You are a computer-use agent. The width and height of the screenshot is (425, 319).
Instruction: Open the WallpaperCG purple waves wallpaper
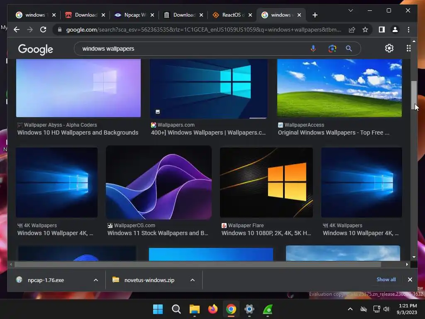point(159,182)
